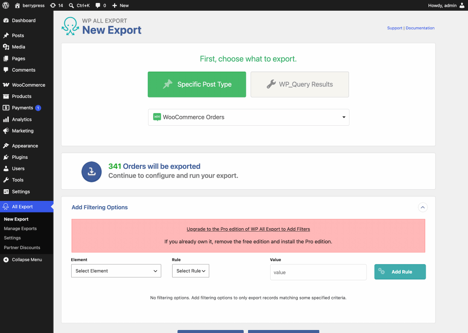Click the Posts pin icon in sidebar
This screenshot has width=468, height=333.
pyautogui.click(x=6, y=35)
